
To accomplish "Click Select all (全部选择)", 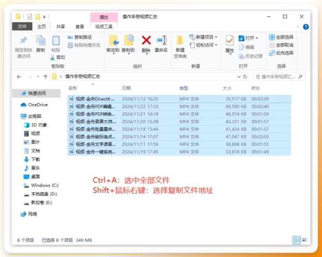I will (x=281, y=37).
